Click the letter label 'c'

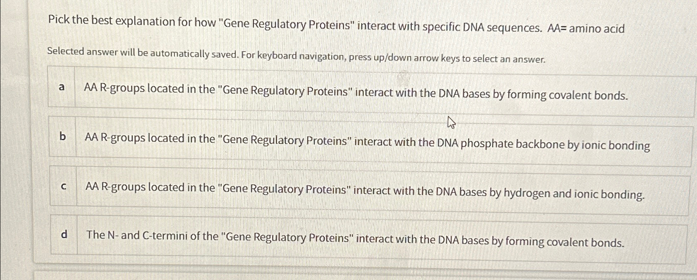[64, 187]
